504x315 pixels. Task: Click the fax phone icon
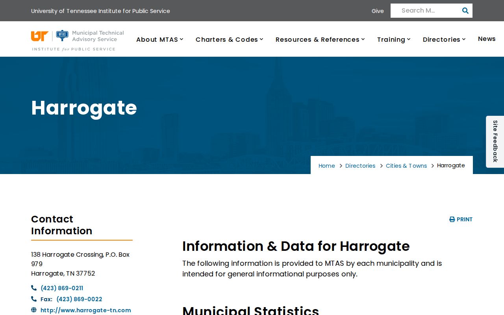(34, 299)
